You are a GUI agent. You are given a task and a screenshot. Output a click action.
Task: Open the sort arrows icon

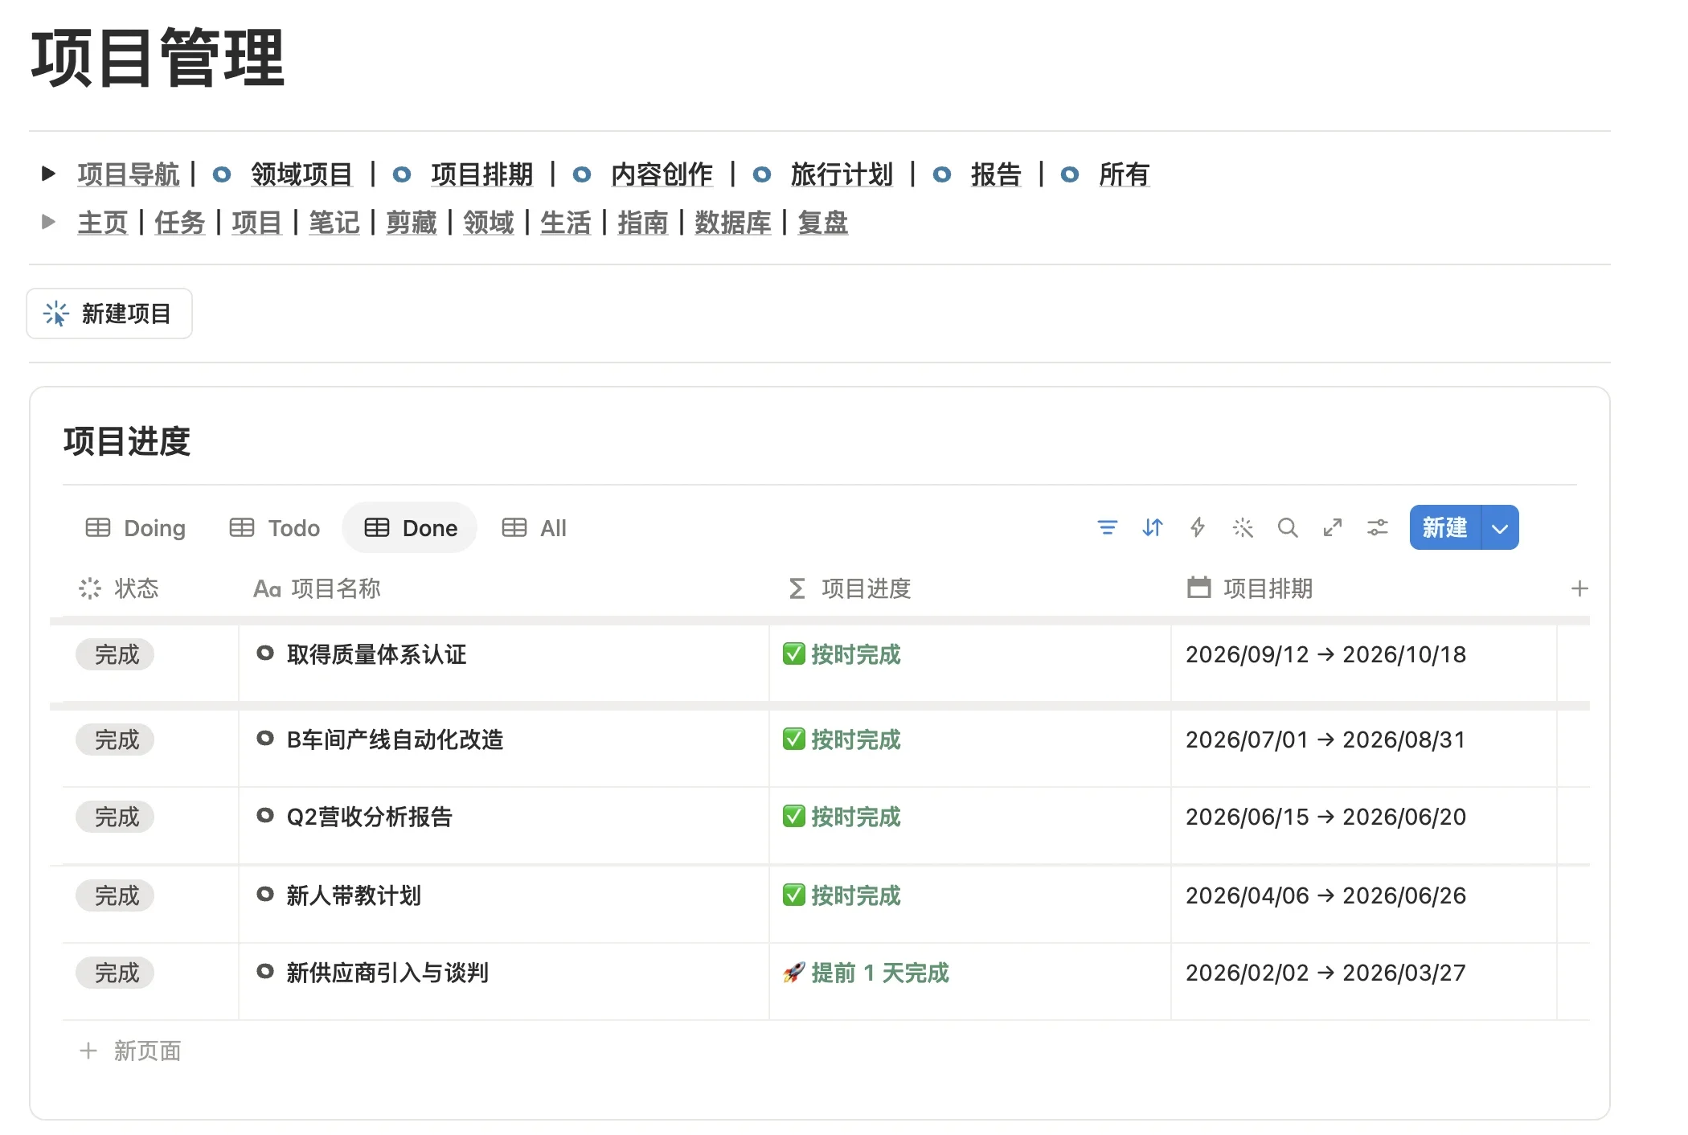pos(1152,527)
